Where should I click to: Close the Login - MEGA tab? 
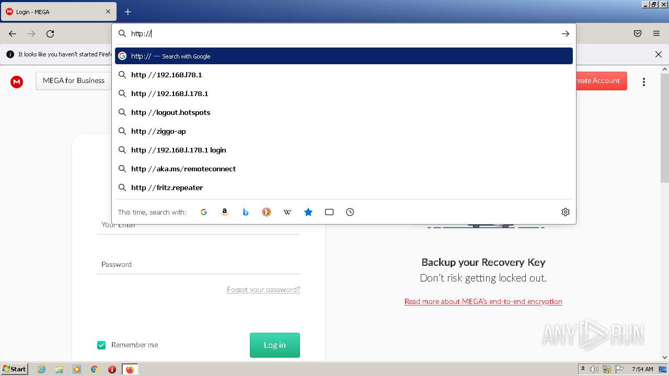[108, 11]
